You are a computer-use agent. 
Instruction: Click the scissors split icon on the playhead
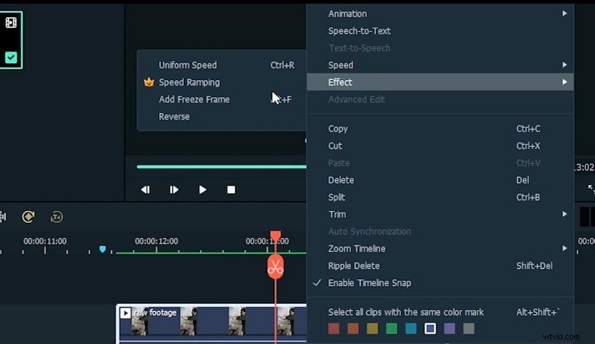tap(275, 267)
